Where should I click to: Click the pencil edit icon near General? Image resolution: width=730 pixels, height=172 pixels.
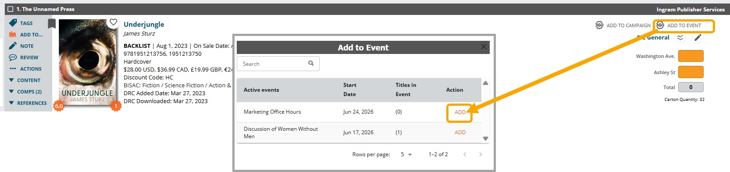point(697,38)
